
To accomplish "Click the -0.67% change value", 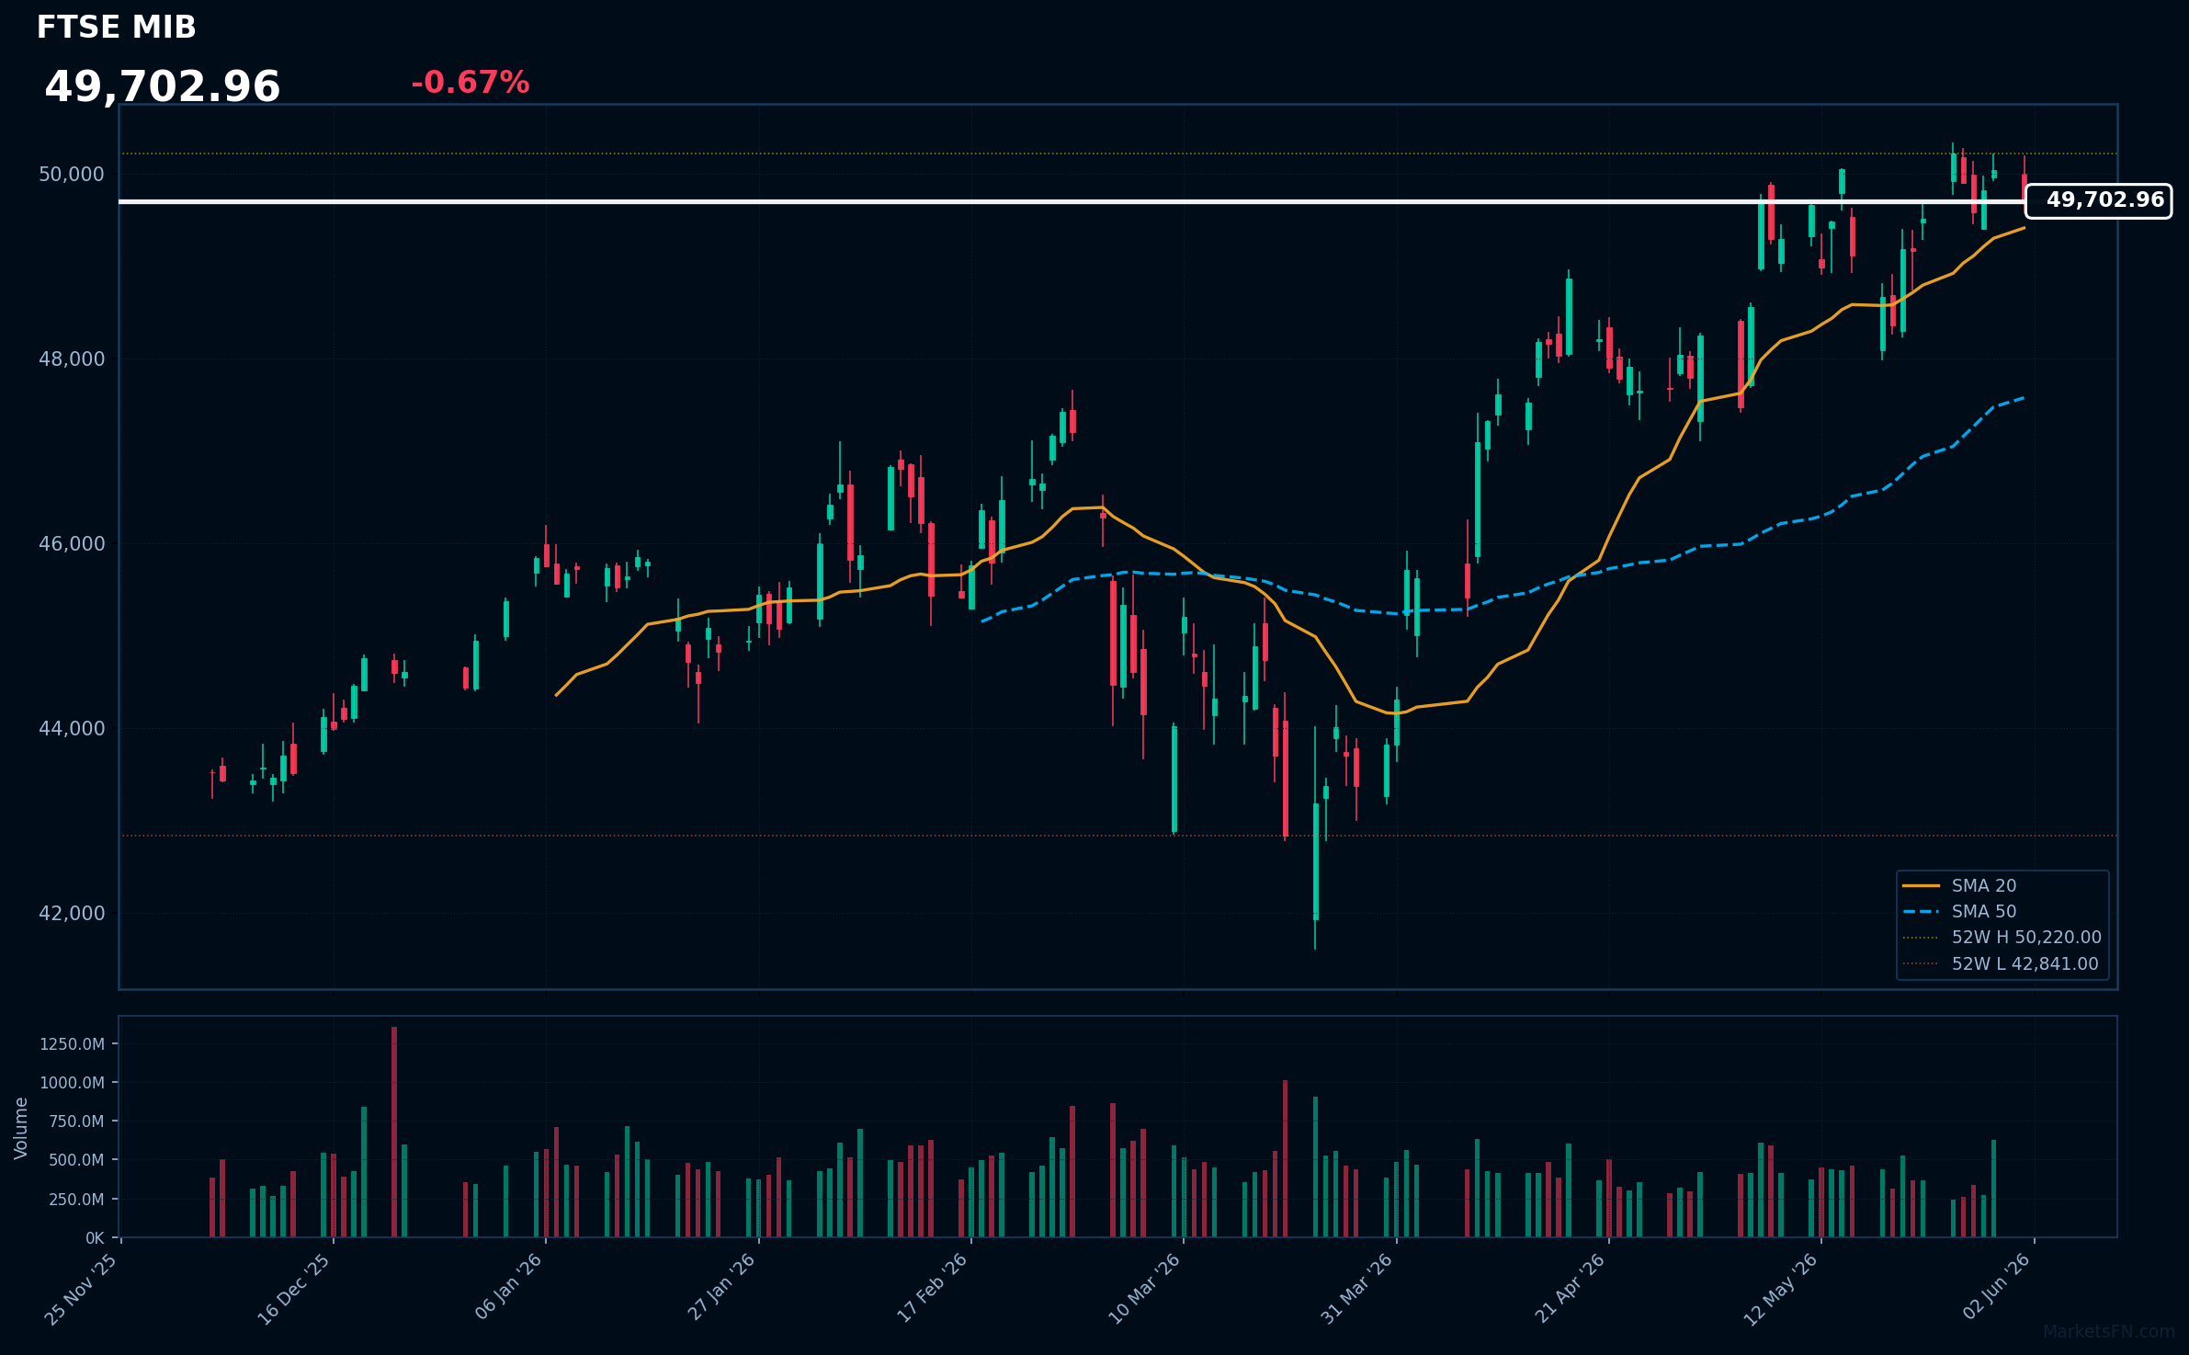I will coord(470,83).
